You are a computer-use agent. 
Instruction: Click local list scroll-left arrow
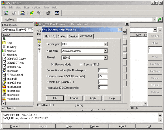4,103
